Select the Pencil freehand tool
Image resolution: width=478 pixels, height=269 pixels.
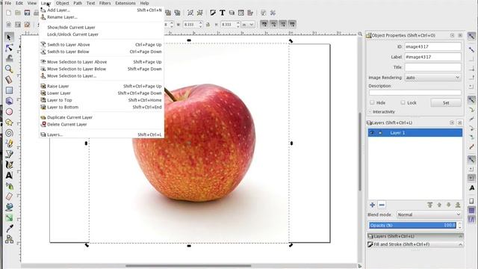[9, 143]
